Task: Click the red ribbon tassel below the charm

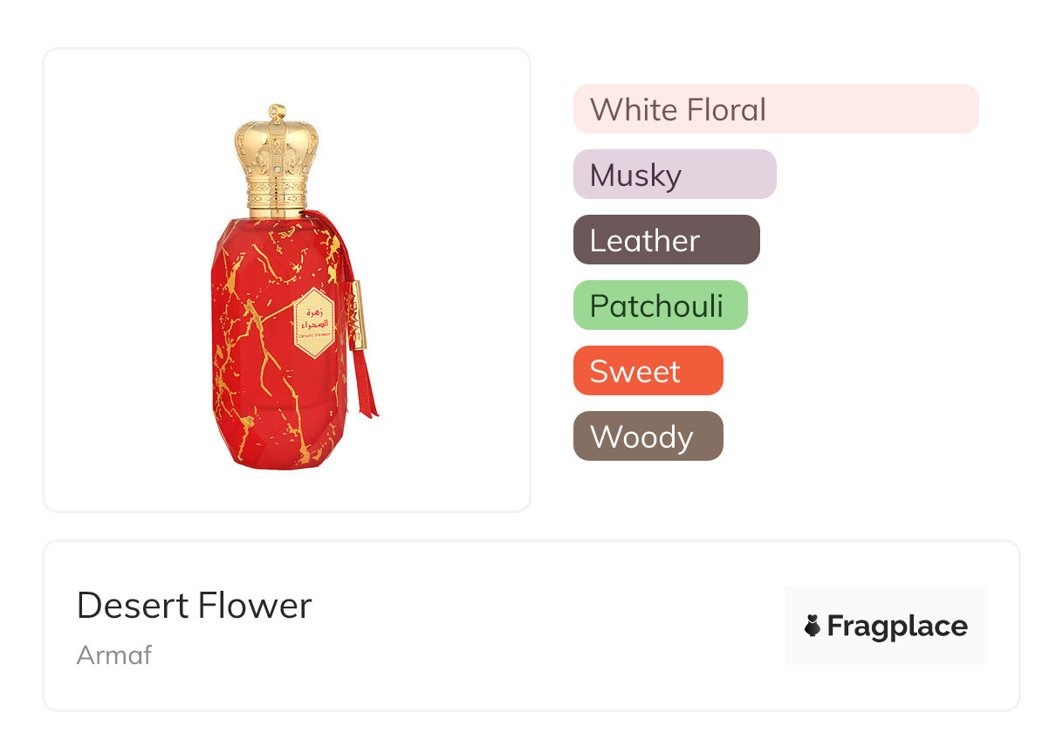Action: pos(363,385)
